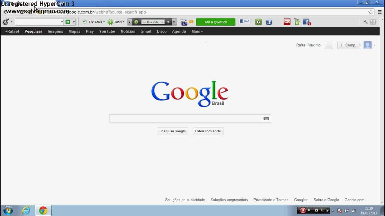Open the Windows Start menu
This screenshot has height=216, width=385.
[8, 211]
